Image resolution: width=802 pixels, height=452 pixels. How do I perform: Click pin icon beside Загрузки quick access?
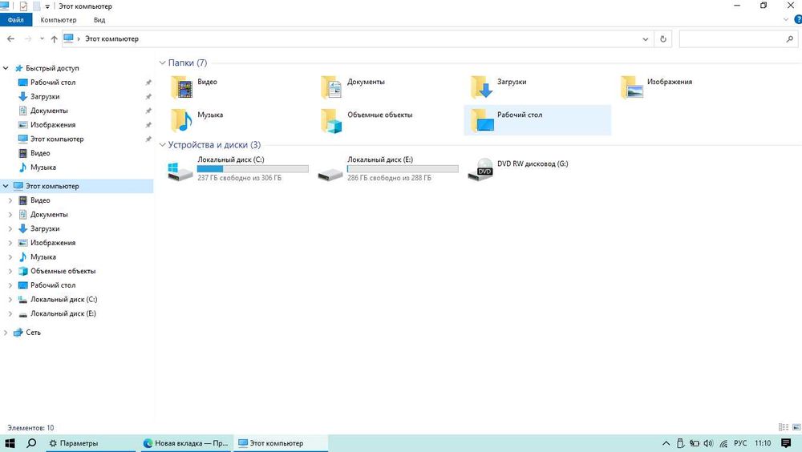[148, 97]
